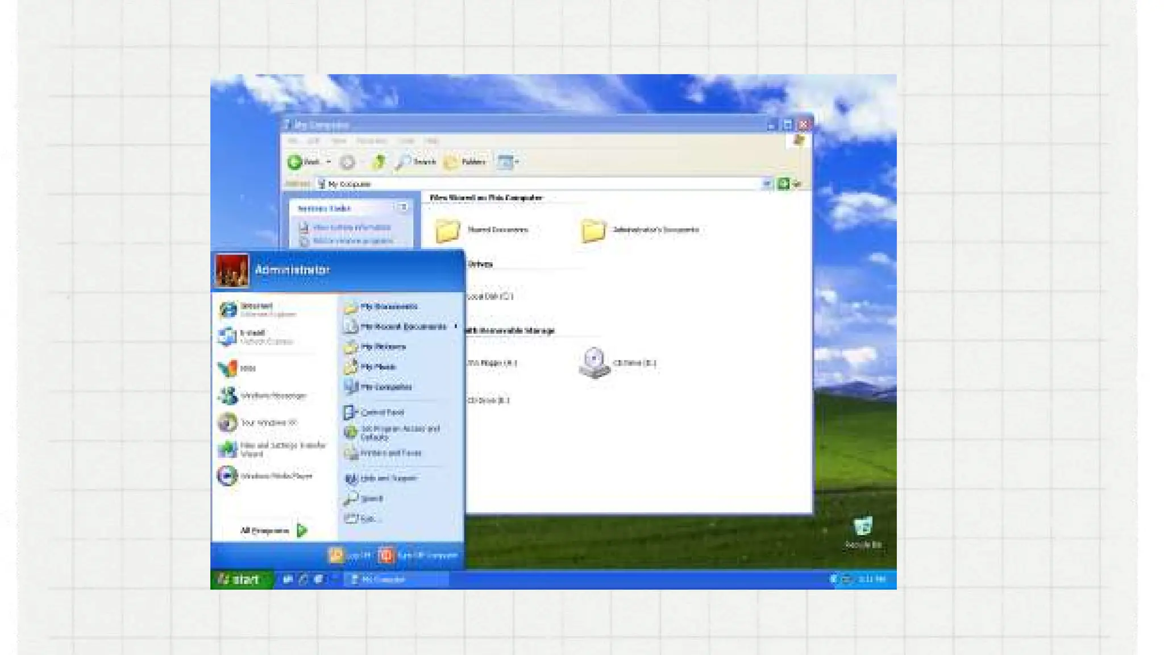This screenshot has width=1164, height=655.
Task: Click the green Back arrow icon
Action: [x=294, y=162]
